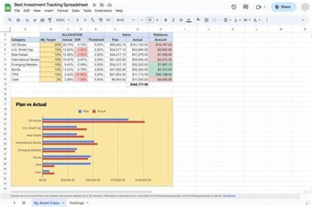Toggle strikethrough formatting
312x207 pixels.
click(x=181, y=20)
